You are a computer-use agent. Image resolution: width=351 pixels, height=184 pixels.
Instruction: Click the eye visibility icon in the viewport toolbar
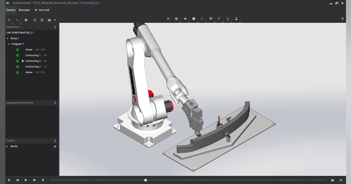click(x=185, y=18)
